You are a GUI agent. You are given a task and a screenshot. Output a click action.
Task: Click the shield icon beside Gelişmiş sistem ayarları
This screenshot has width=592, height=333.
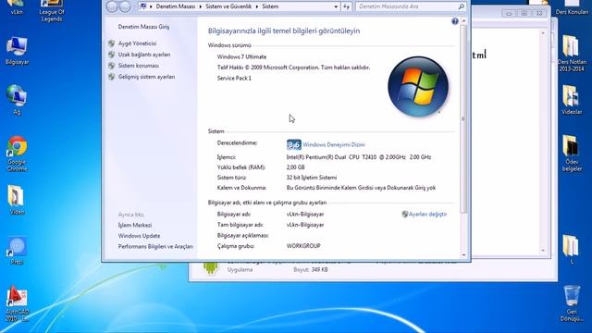(x=111, y=77)
